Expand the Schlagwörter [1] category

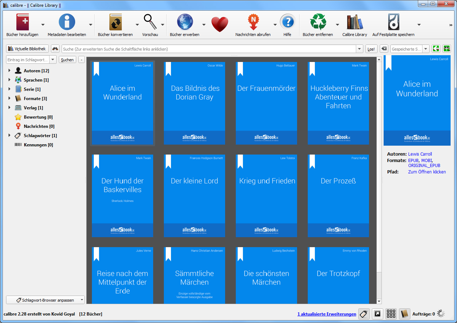click(9, 135)
